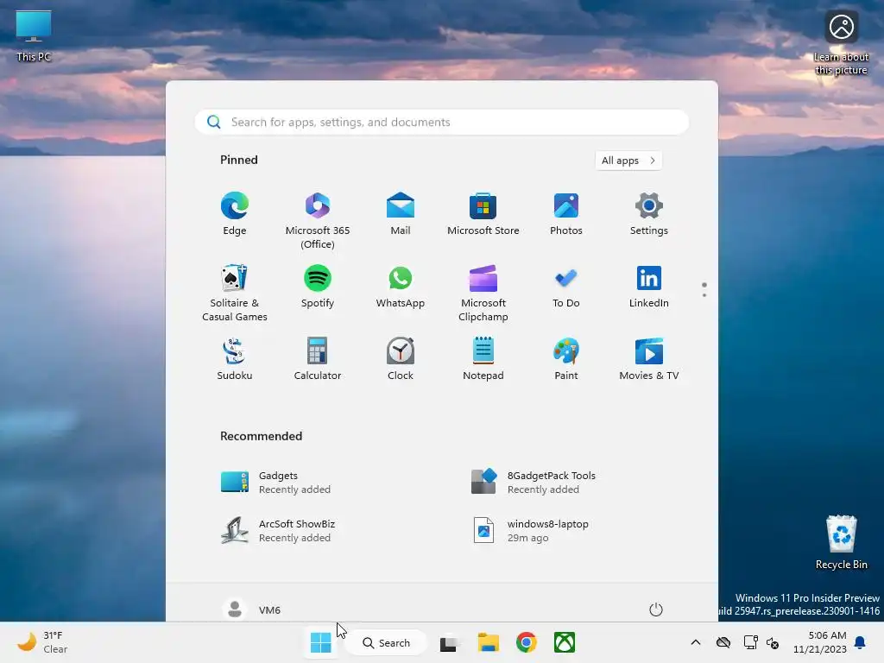
Task: Launch Microsoft 365 (Office)
Action: 318,220
